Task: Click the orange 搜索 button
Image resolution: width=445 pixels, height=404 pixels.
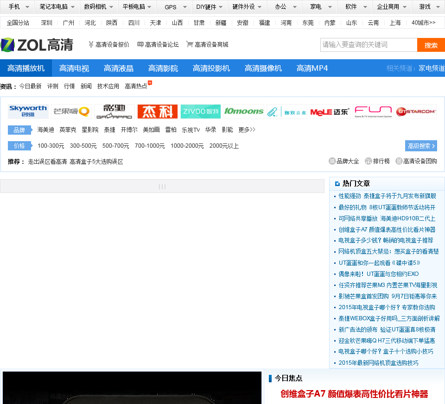Action: 431,45
